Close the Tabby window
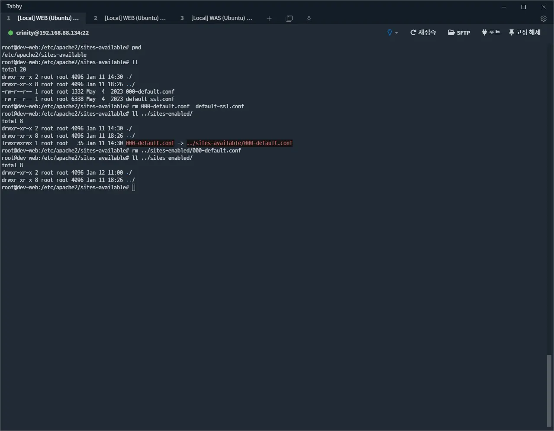Screen dimensions: 554x431 [x=544, y=7]
